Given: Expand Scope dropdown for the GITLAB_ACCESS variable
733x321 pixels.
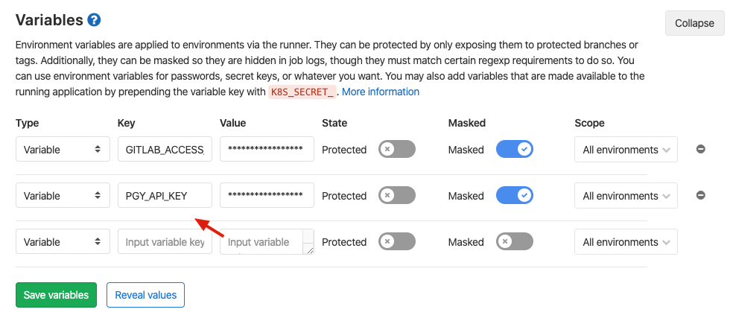Looking at the screenshot, I should click(626, 150).
